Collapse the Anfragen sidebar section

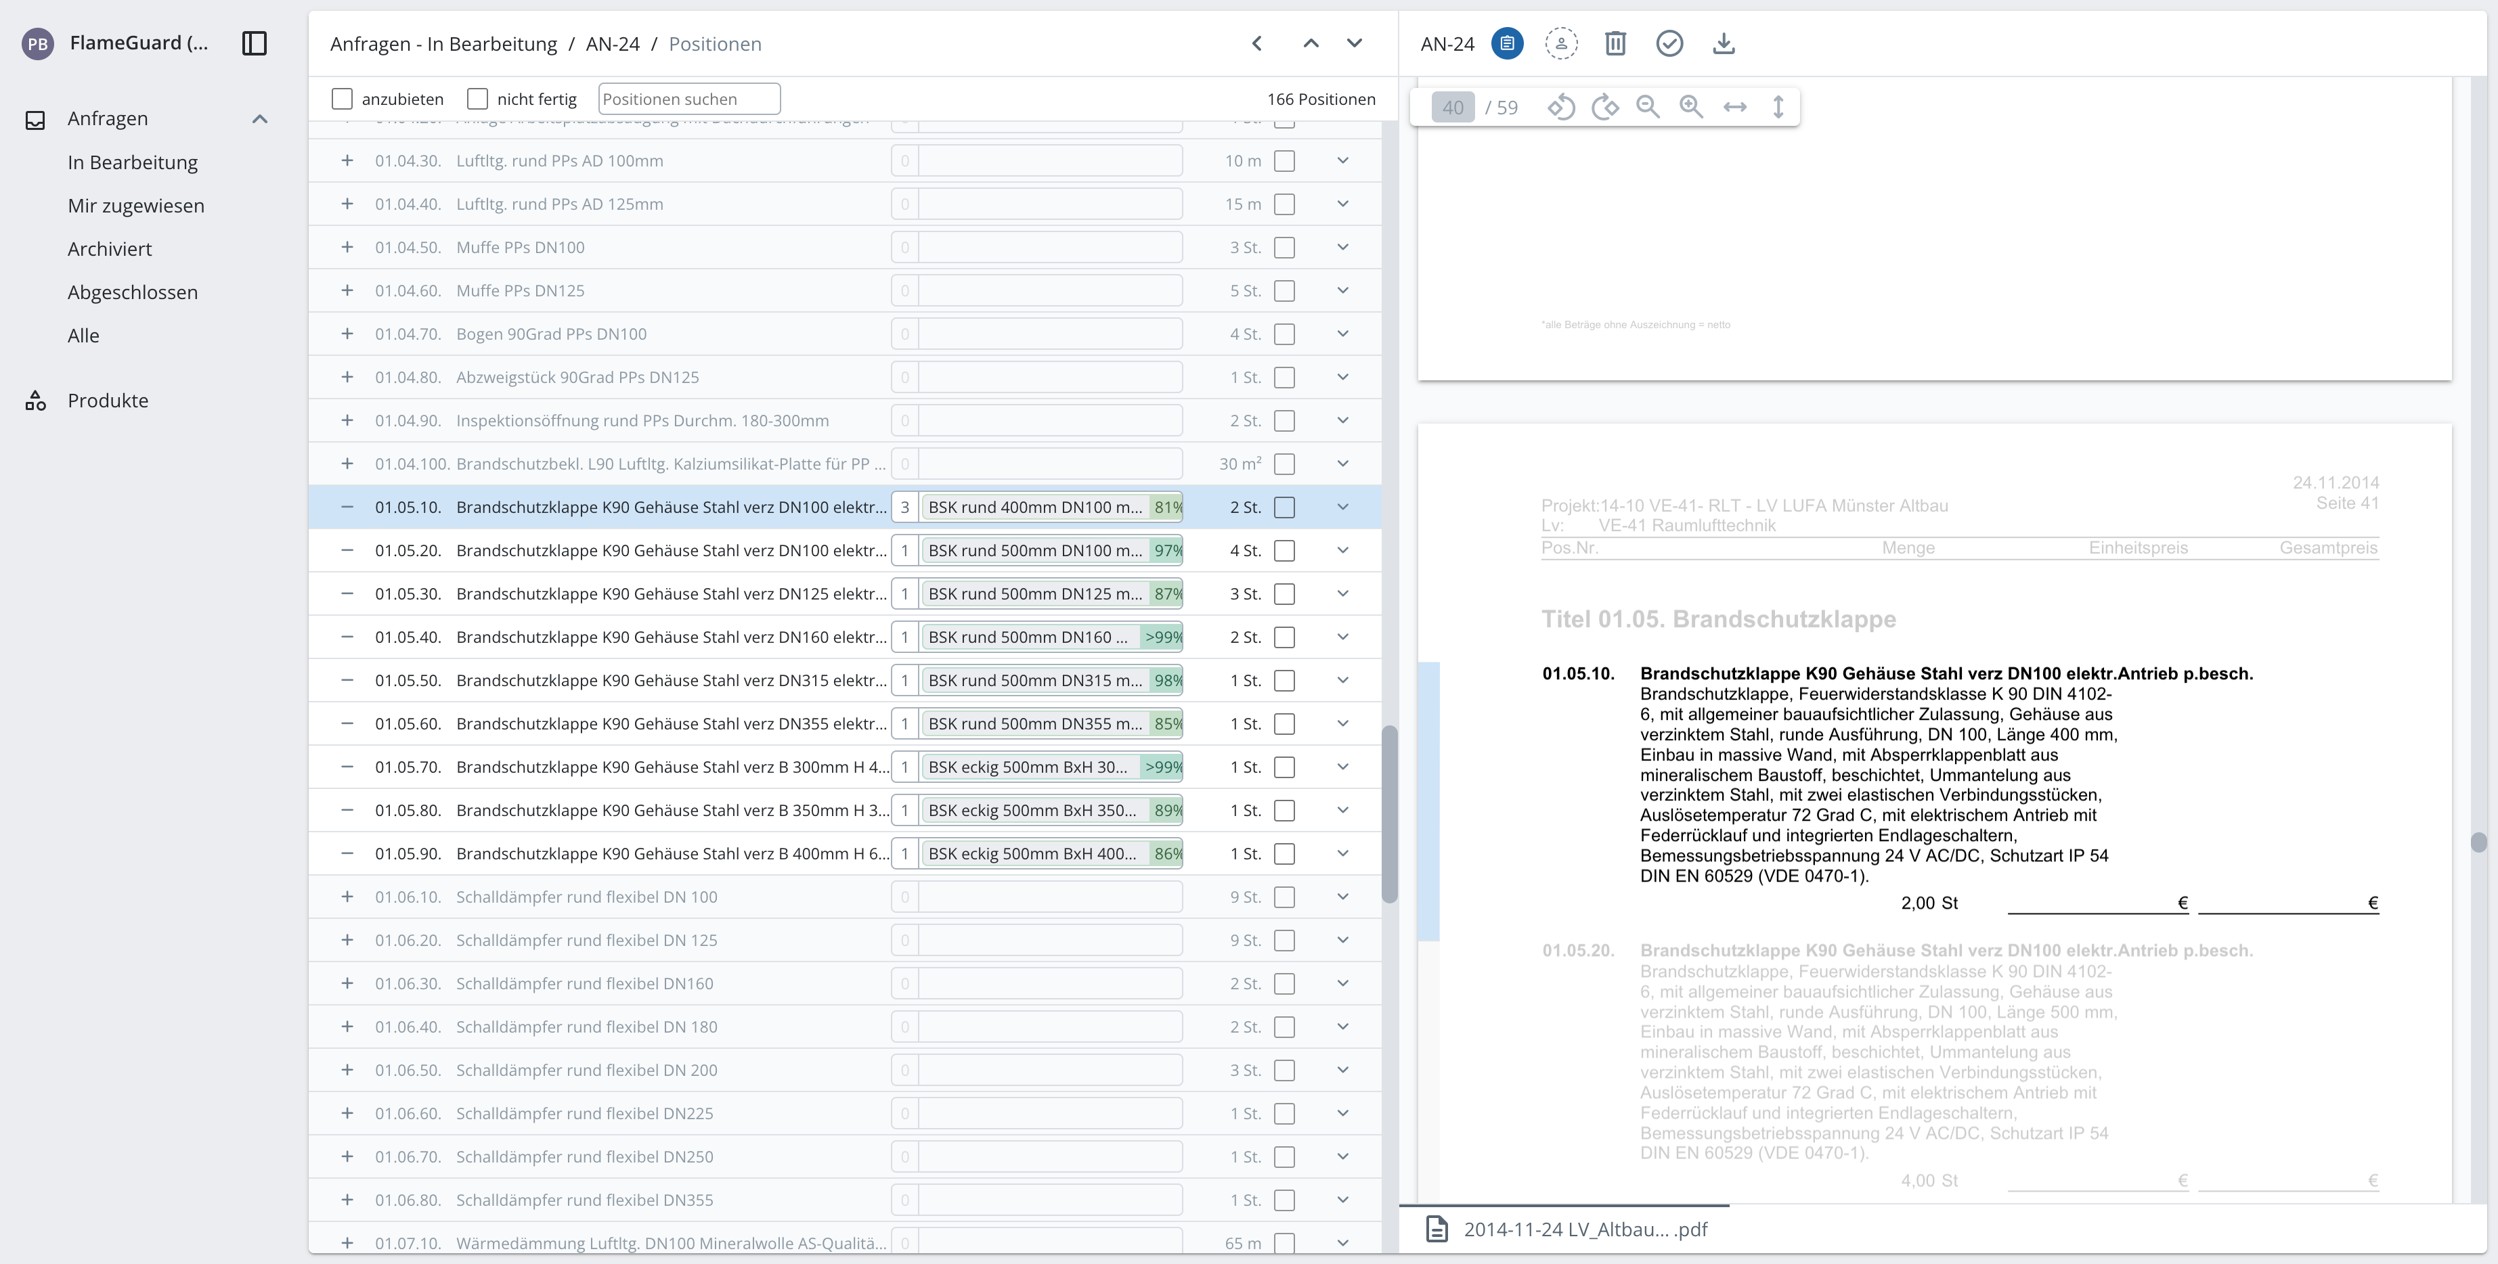(x=260, y=119)
